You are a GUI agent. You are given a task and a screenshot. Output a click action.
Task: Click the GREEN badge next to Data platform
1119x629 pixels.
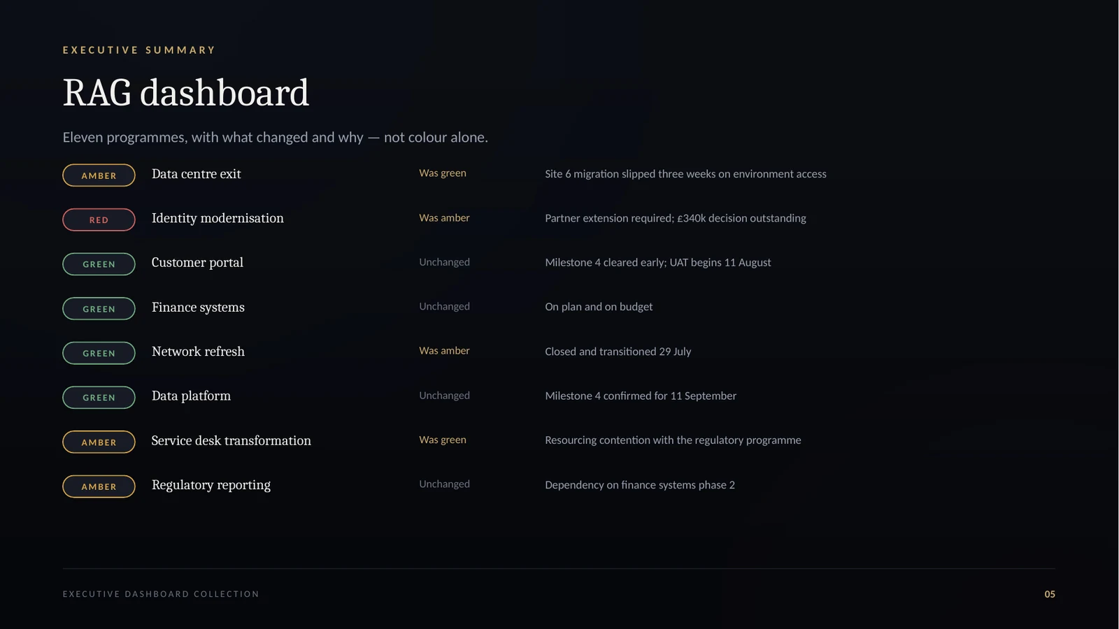[99, 397]
